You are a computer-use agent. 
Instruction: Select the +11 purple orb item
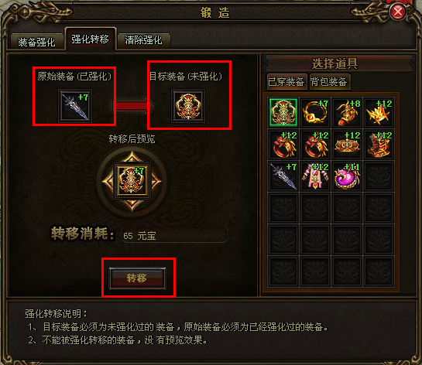(347, 176)
